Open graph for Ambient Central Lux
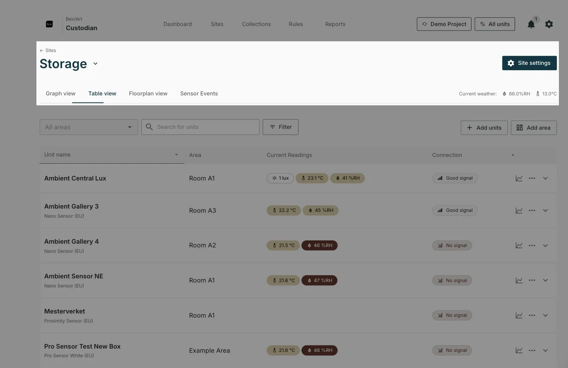 tap(519, 178)
